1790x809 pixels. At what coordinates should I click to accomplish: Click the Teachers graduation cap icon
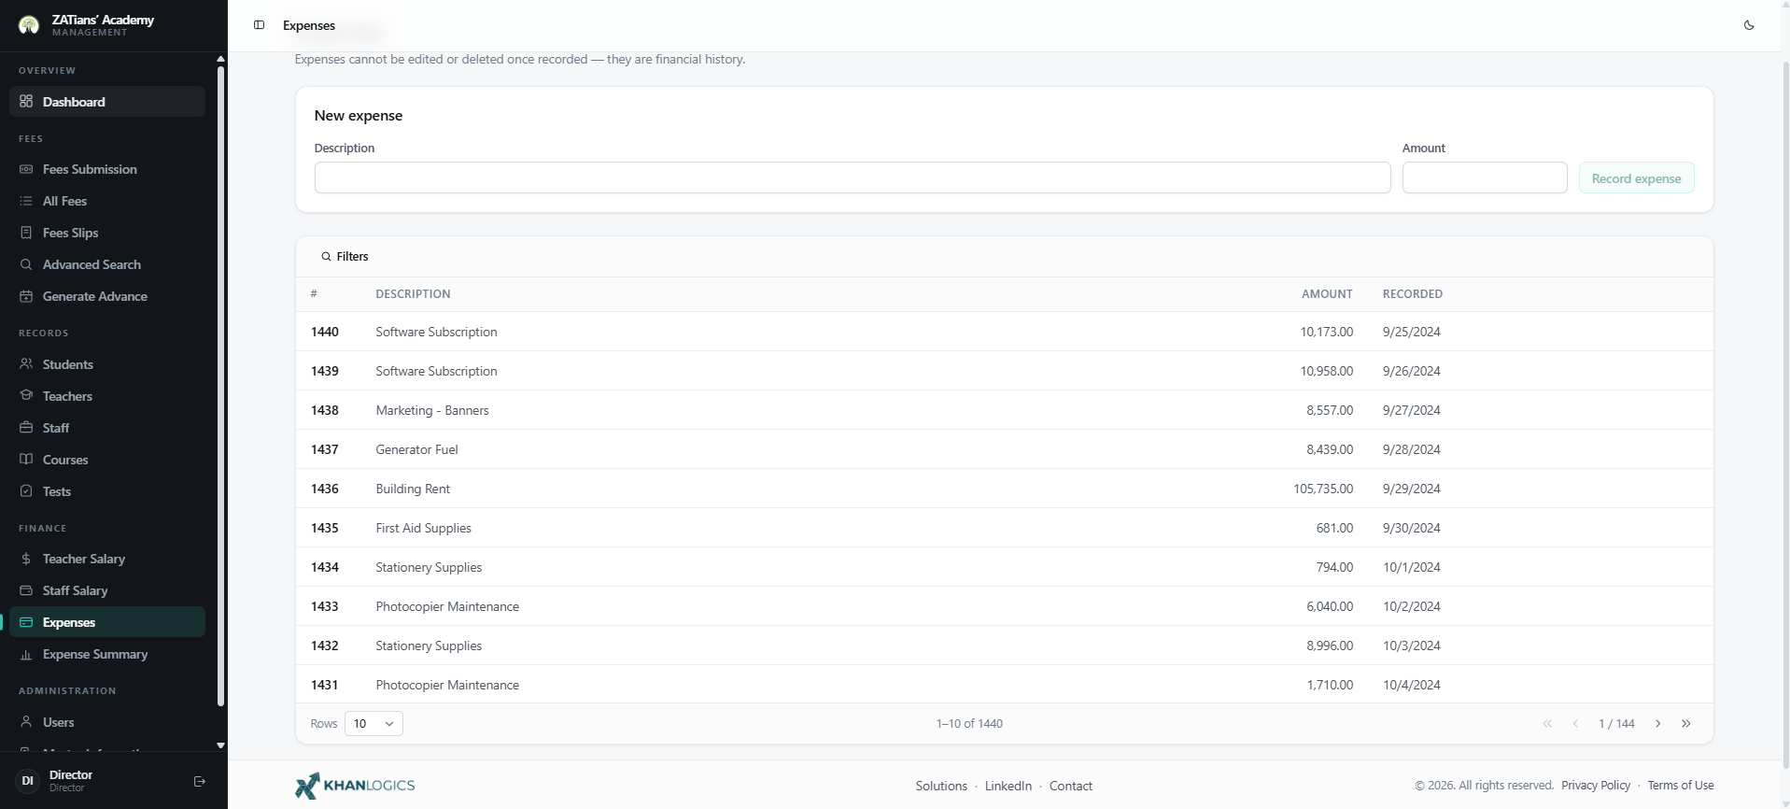click(x=26, y=395)
